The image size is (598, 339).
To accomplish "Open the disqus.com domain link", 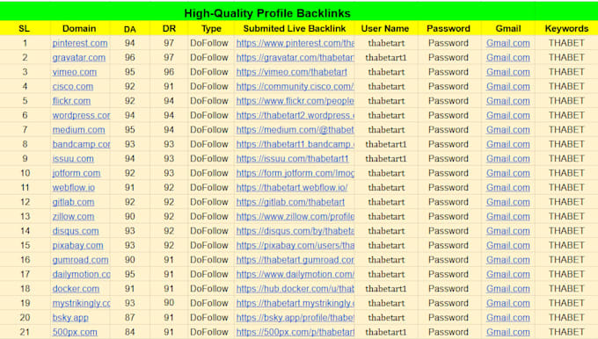I will 76,231.
